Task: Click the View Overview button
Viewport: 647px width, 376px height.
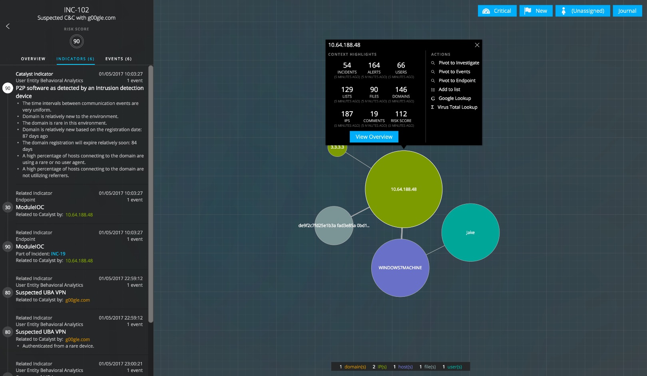Action: [x=374, y=137]
